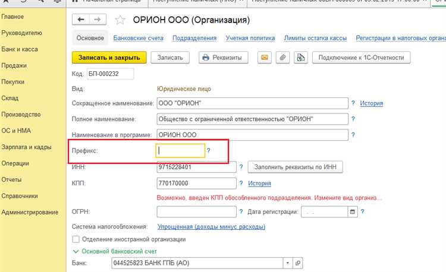
Task: Click the КПП input field
Action: pos(197,183)
